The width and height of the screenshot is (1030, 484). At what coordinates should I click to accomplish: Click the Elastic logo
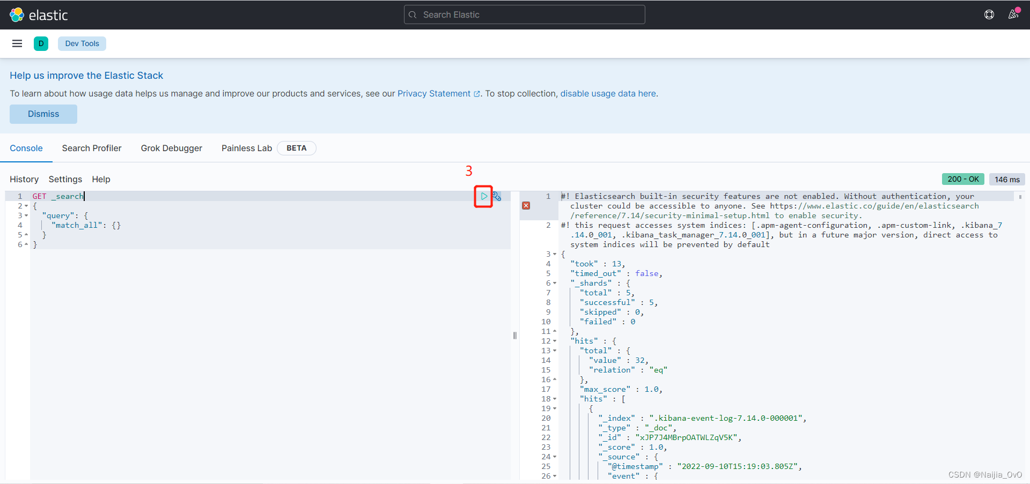coord(39,15)
